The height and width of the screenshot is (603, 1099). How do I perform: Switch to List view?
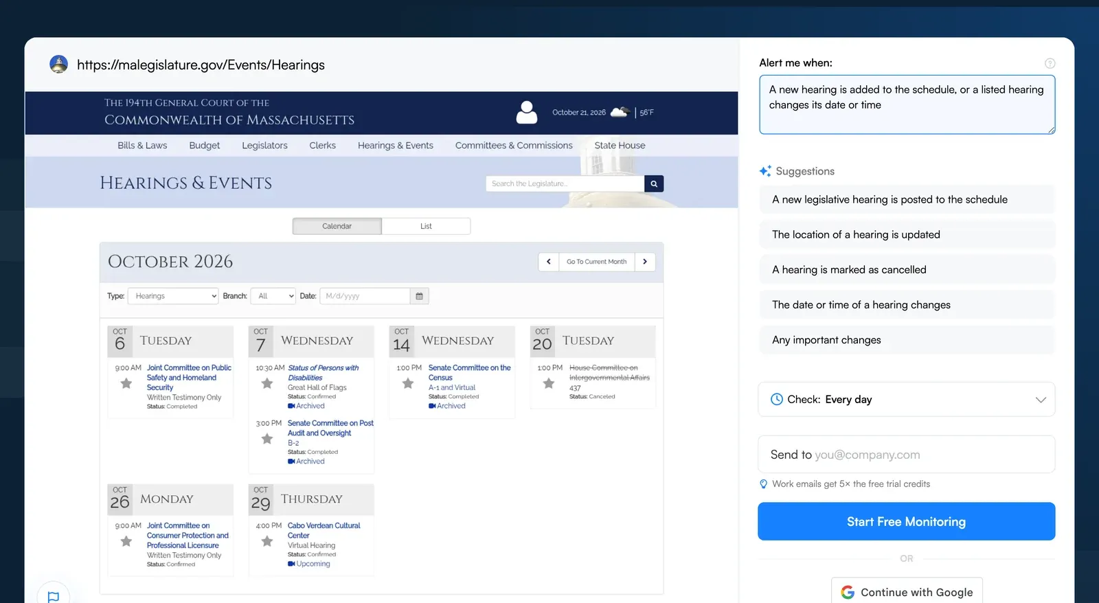click(426, 226)
